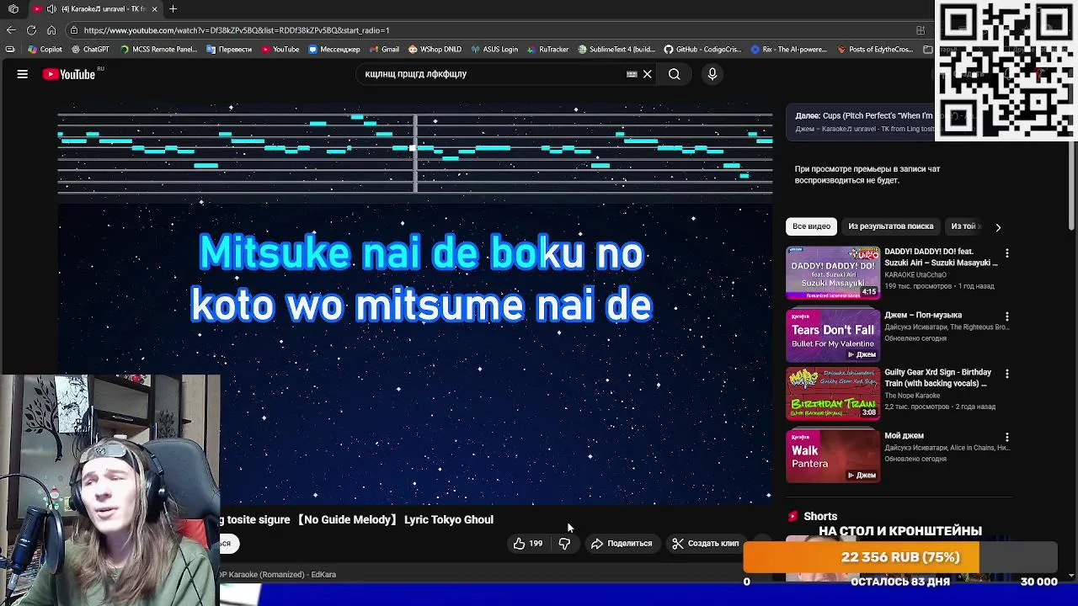Open the GitHub CodigoCris bookmark
The height and width of the screenshot is (606, 1078).
702,50
